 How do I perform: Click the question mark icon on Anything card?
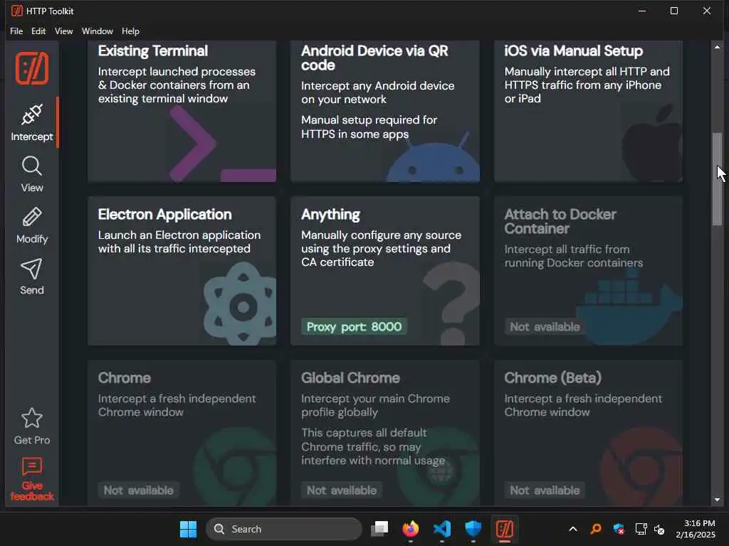click(x=451, y=304)
